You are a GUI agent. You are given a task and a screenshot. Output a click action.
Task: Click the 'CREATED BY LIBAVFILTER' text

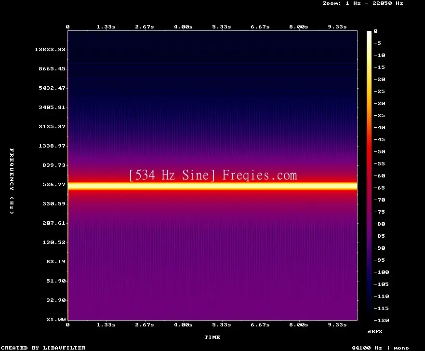[43, 348]
